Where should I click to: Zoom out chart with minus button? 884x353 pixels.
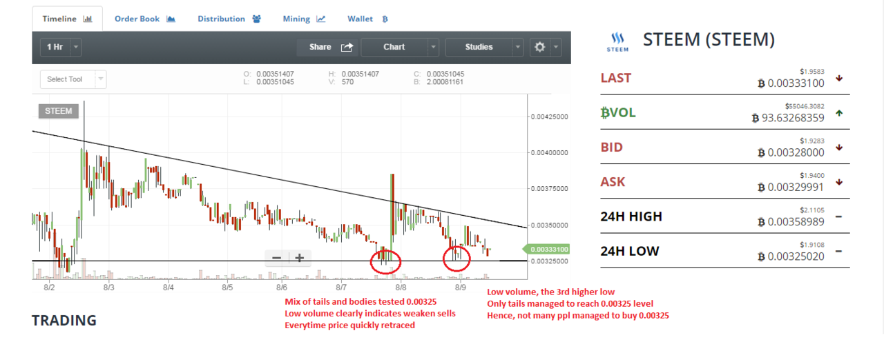tap(276, 258)
